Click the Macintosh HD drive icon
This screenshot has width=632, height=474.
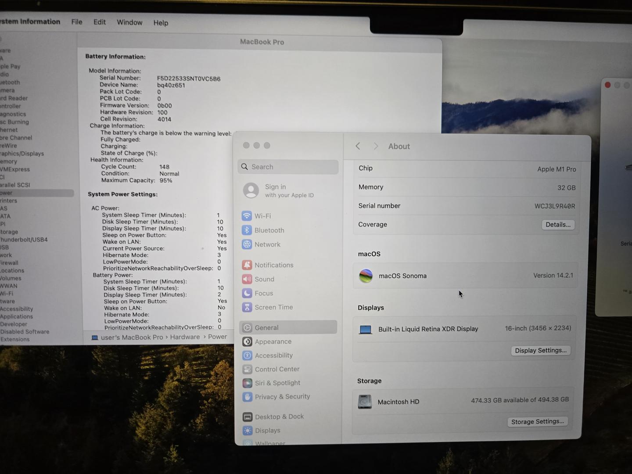pos(365,402)
